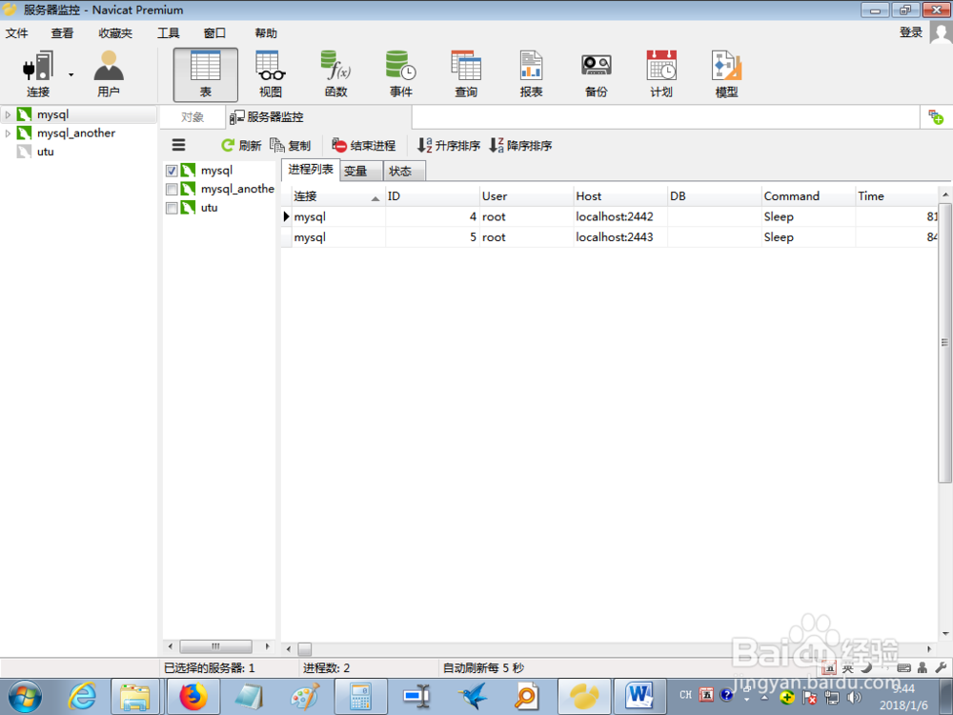Open the Calculator on the taskbar

click(x=361, y=697)
